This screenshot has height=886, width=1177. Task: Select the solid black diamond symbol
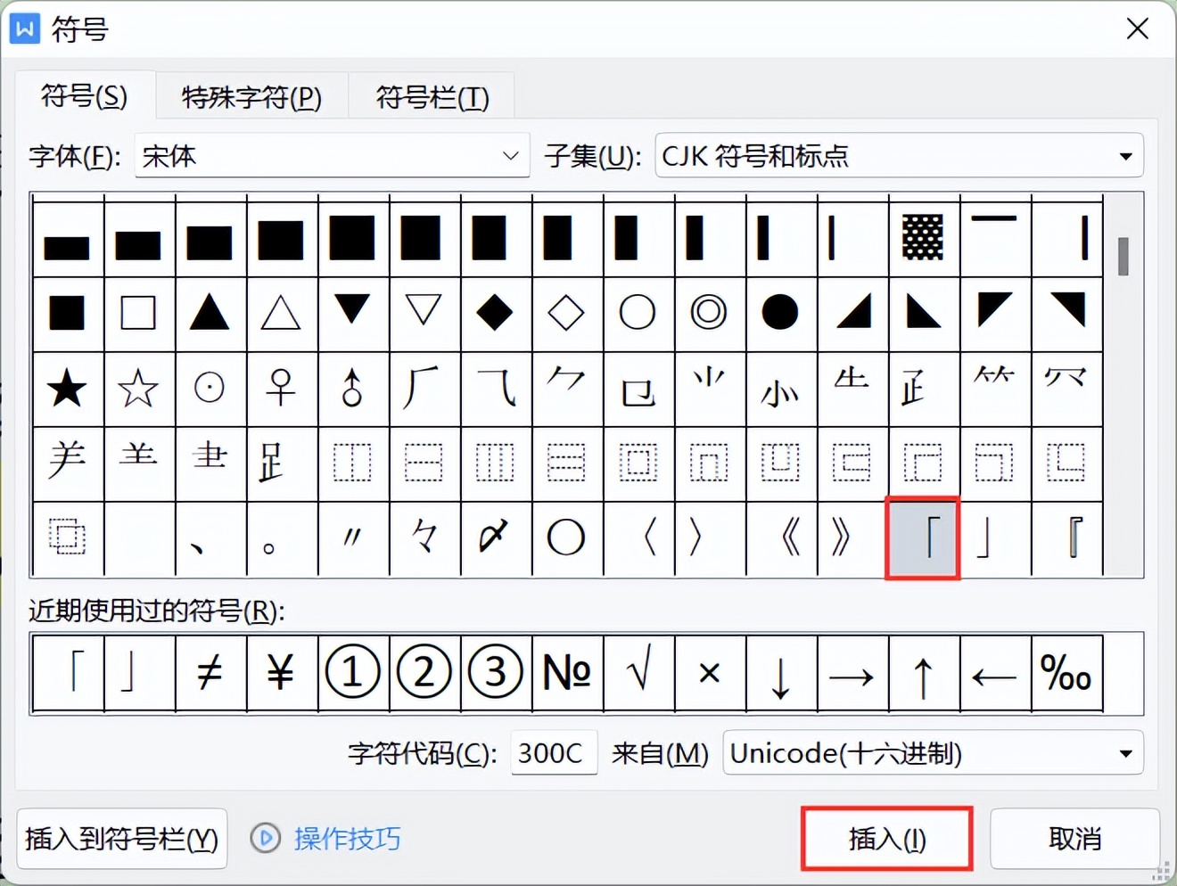coord(495,313)
